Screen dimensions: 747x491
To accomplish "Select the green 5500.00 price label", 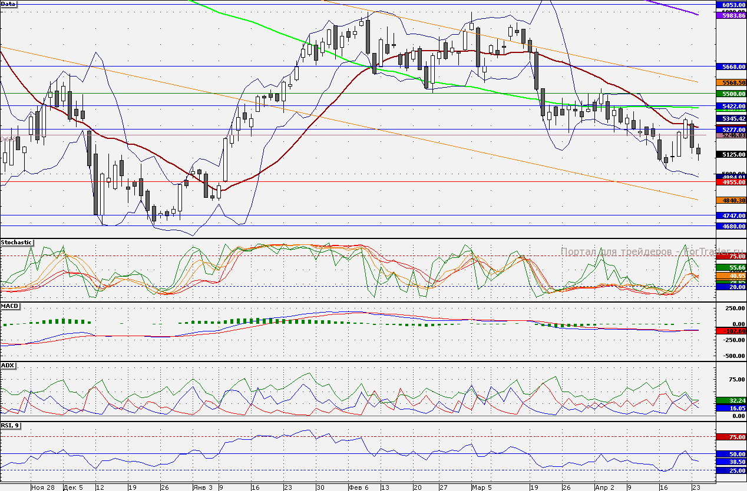I will point(731,94).
